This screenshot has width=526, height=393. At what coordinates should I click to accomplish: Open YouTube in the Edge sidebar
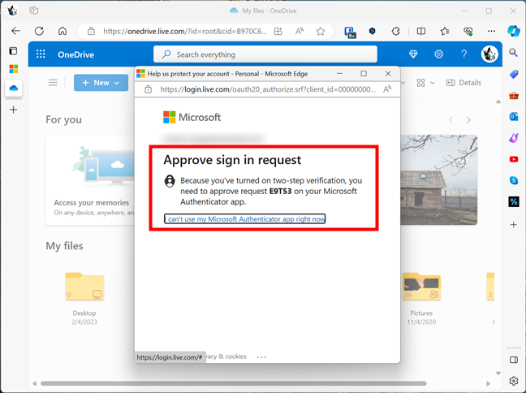pos(514,159)
